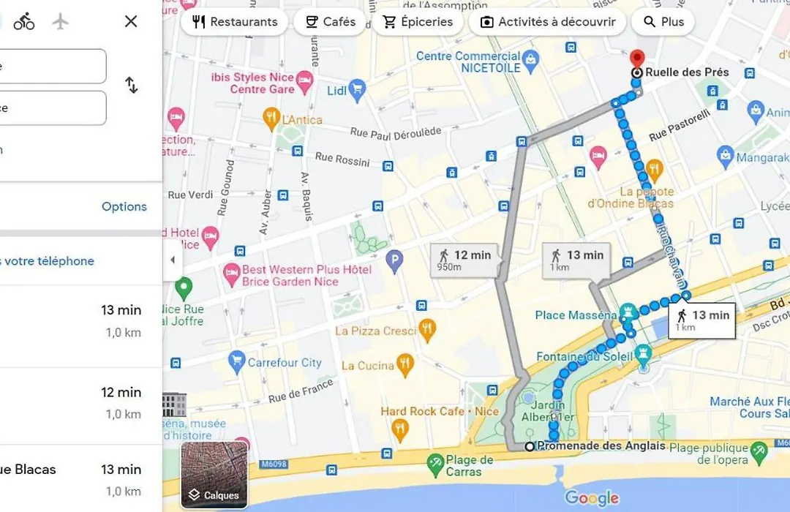
Task: Select the cycling travel mode icon
Action: click(23, 22)
